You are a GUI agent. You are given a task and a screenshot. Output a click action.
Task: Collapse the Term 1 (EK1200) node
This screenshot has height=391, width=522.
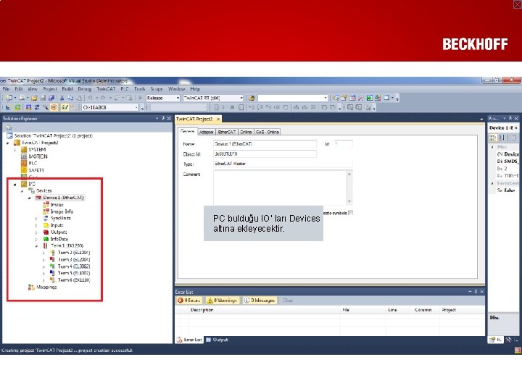click(x=37, y=245)
